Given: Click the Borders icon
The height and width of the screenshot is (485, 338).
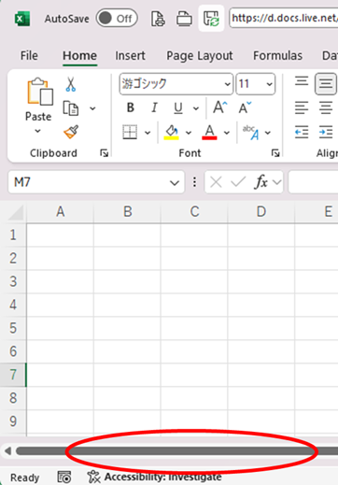Looking at the screenshot, I should pos(130,132).
